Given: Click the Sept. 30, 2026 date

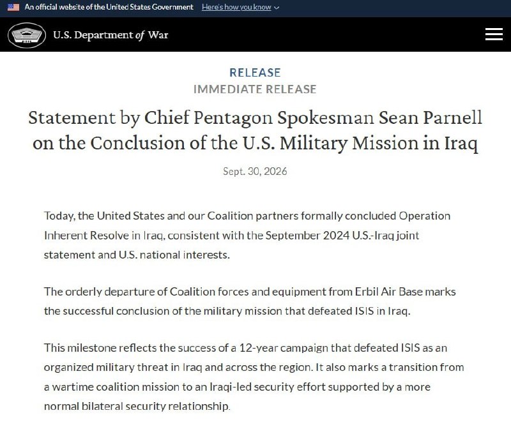Looking at the screenshot, I should (255, 171).
